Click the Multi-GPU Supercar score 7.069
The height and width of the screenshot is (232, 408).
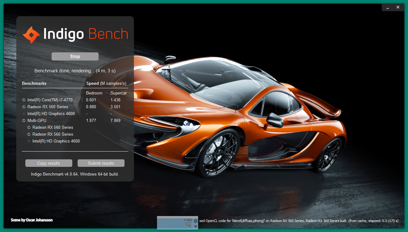pyautogui.click(x=115, y=121)
